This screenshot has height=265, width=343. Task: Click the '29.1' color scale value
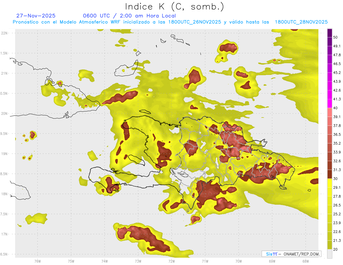[x=337, y=188]
